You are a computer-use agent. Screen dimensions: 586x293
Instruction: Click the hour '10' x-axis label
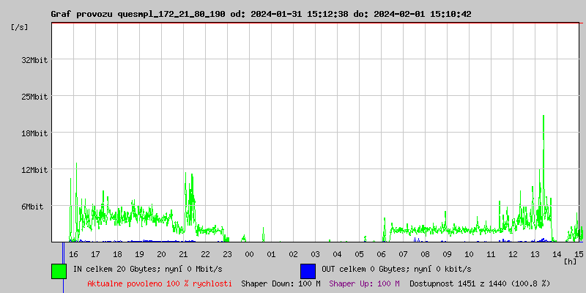pyautogui.click(x=469, y=254)
